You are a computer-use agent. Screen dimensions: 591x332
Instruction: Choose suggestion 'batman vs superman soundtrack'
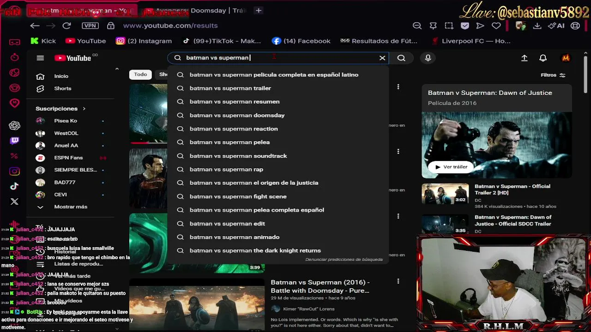278,156
